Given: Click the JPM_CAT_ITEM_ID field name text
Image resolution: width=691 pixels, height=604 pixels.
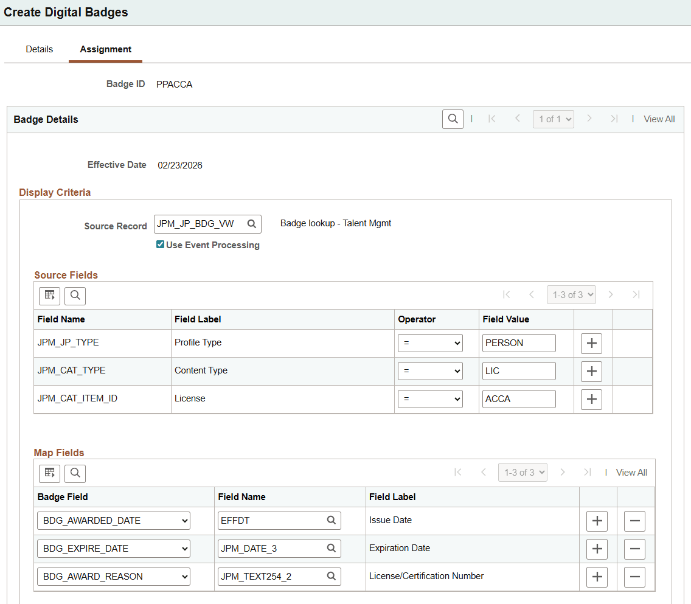Looking at the screenshot, I should pyautogui.click(x=78, y=398).
